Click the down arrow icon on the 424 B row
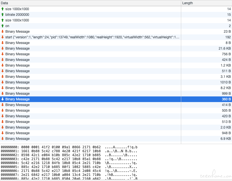Screen dimensions: 232x181 [3, 60]
